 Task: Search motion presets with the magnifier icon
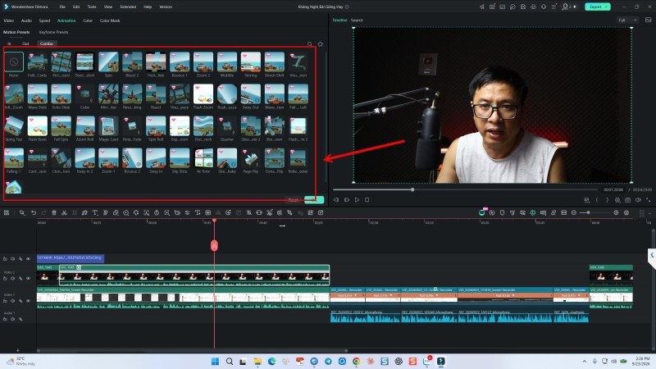310,44
